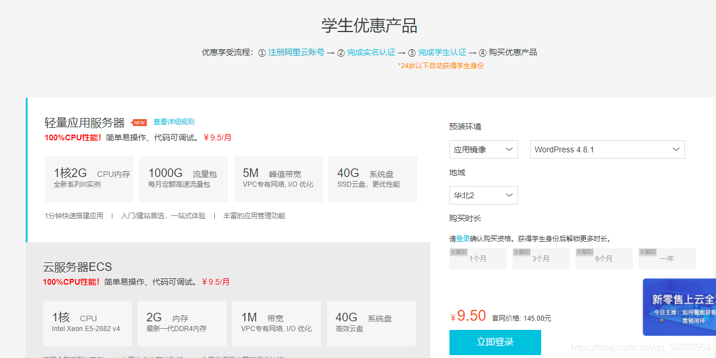
Task: Select the 轻量应用服务器 product tab
Action: click(228, 170)
